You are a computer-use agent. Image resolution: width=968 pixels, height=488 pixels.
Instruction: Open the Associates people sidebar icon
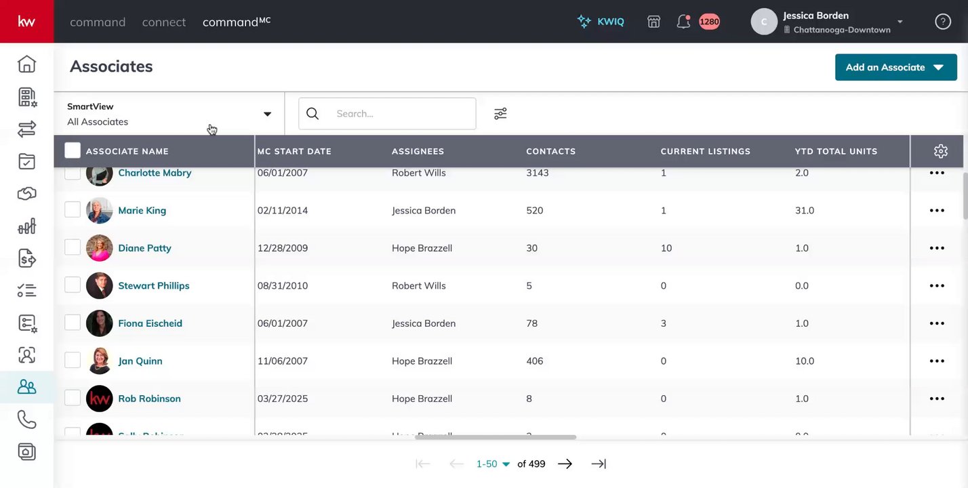(26, 387)
